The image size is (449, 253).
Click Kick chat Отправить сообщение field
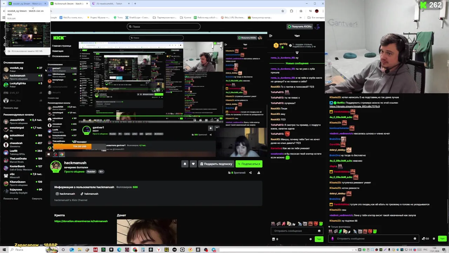point(296,231)
